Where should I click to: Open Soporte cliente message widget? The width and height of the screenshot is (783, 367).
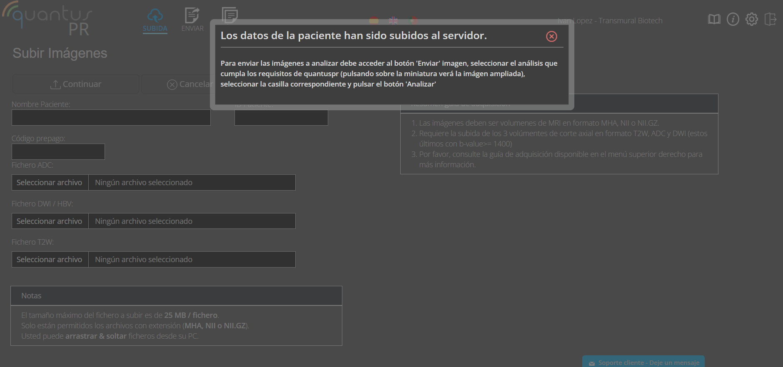pos(643,362)
